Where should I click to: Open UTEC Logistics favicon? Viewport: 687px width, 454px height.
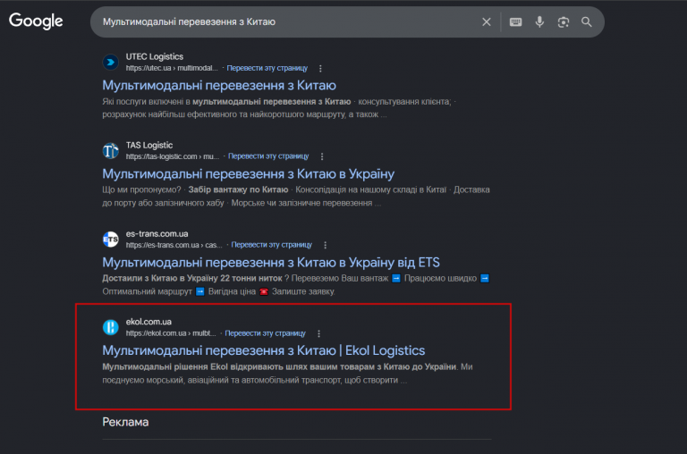pos(110,63)
